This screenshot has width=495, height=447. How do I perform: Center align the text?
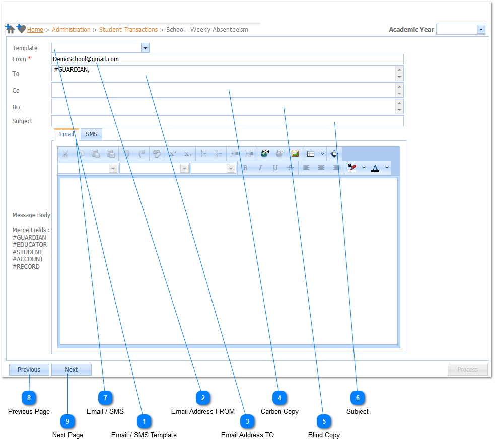[321, 168]
